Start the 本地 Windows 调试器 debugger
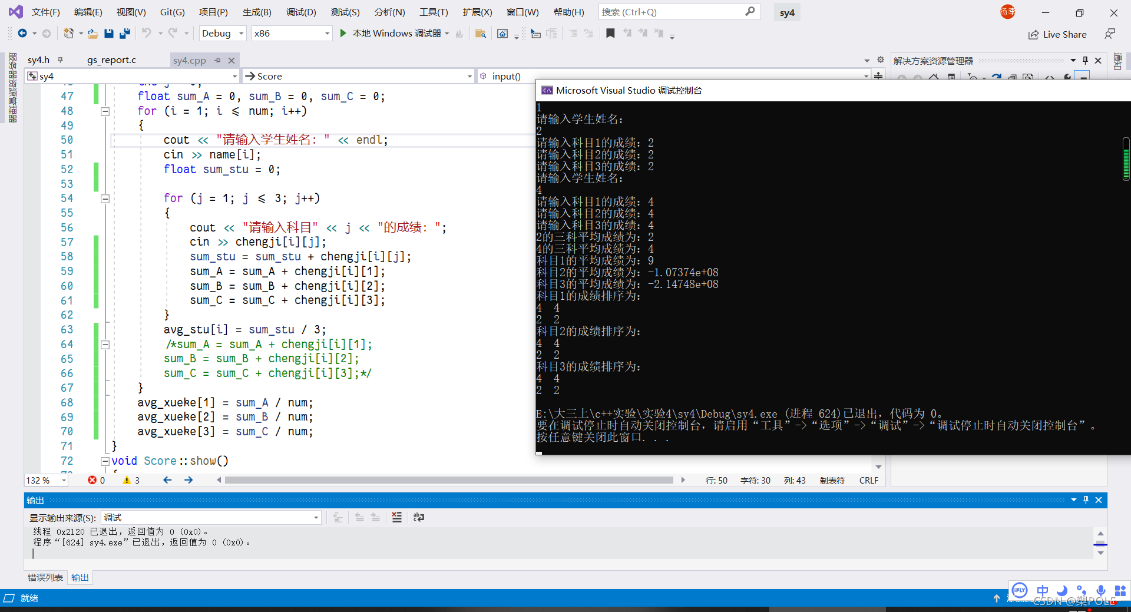The width and height of the screenshot is (1131, 612). click(392, 34)
